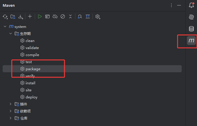Open Notifications bell icon

[x=191, y=5]
